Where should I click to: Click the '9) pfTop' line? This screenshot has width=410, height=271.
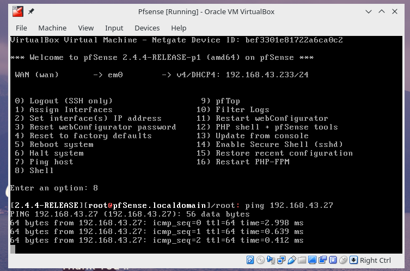tap(221, 101)
